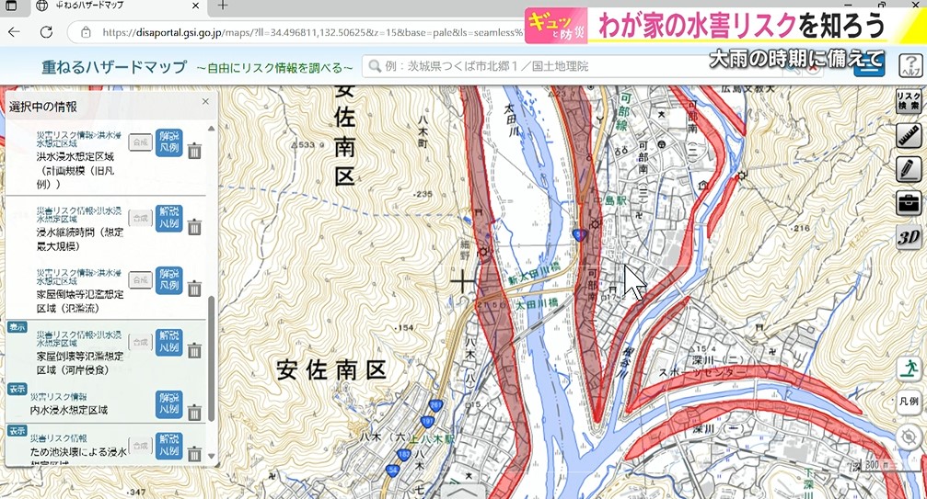Toggle 表示 on 家屋倒壊(河岸侵食) layer
Image resolution: width=927 pixels, height=499 pixels.
[x=17, y=326]
